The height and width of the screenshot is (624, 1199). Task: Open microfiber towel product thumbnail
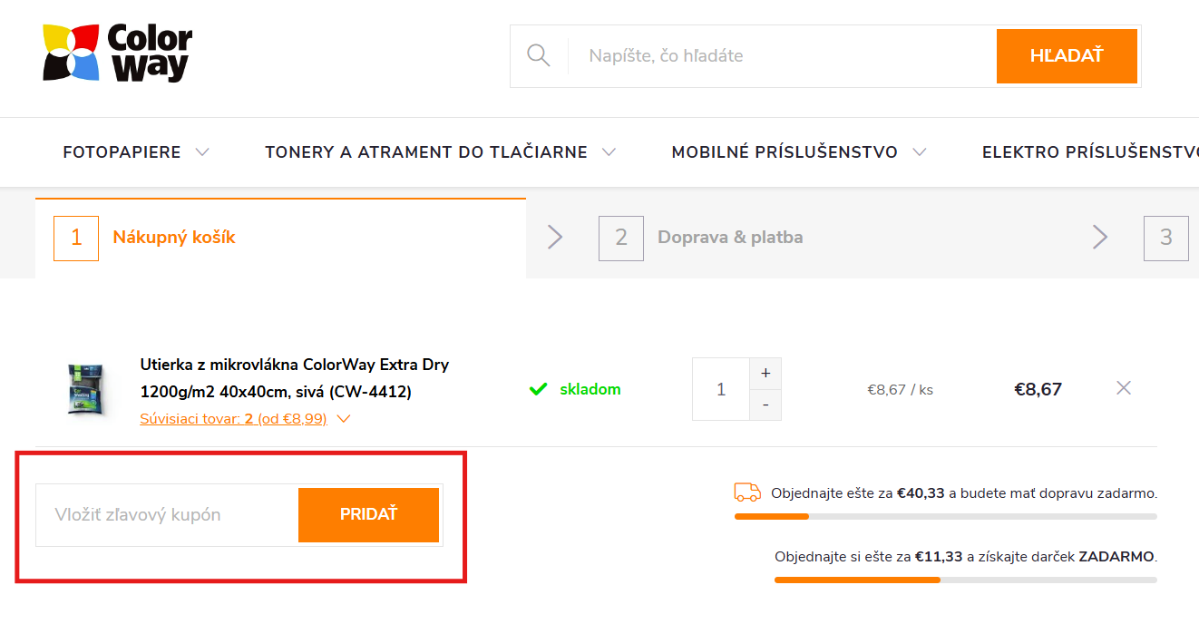coord(86,389)
